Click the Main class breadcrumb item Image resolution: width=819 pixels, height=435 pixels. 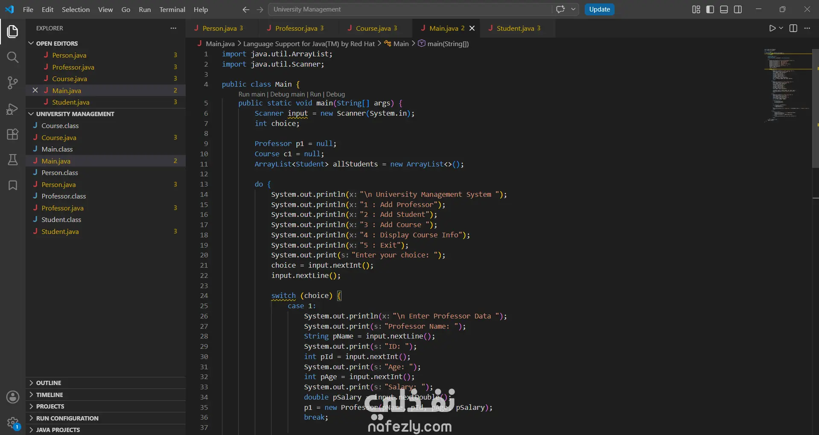401,44
